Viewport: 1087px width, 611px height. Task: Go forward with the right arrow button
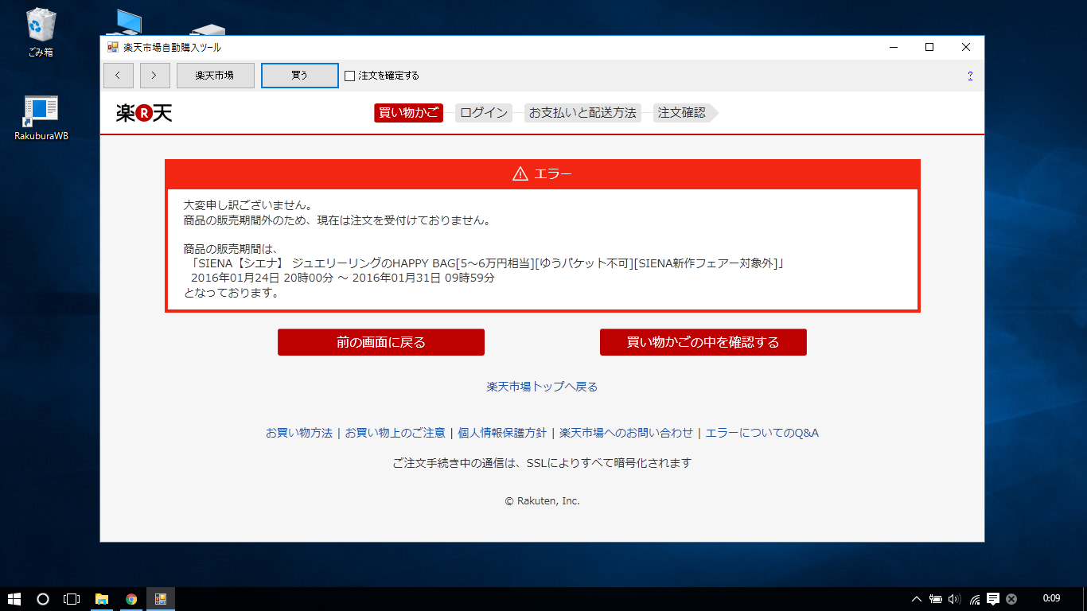coord(154,76)
